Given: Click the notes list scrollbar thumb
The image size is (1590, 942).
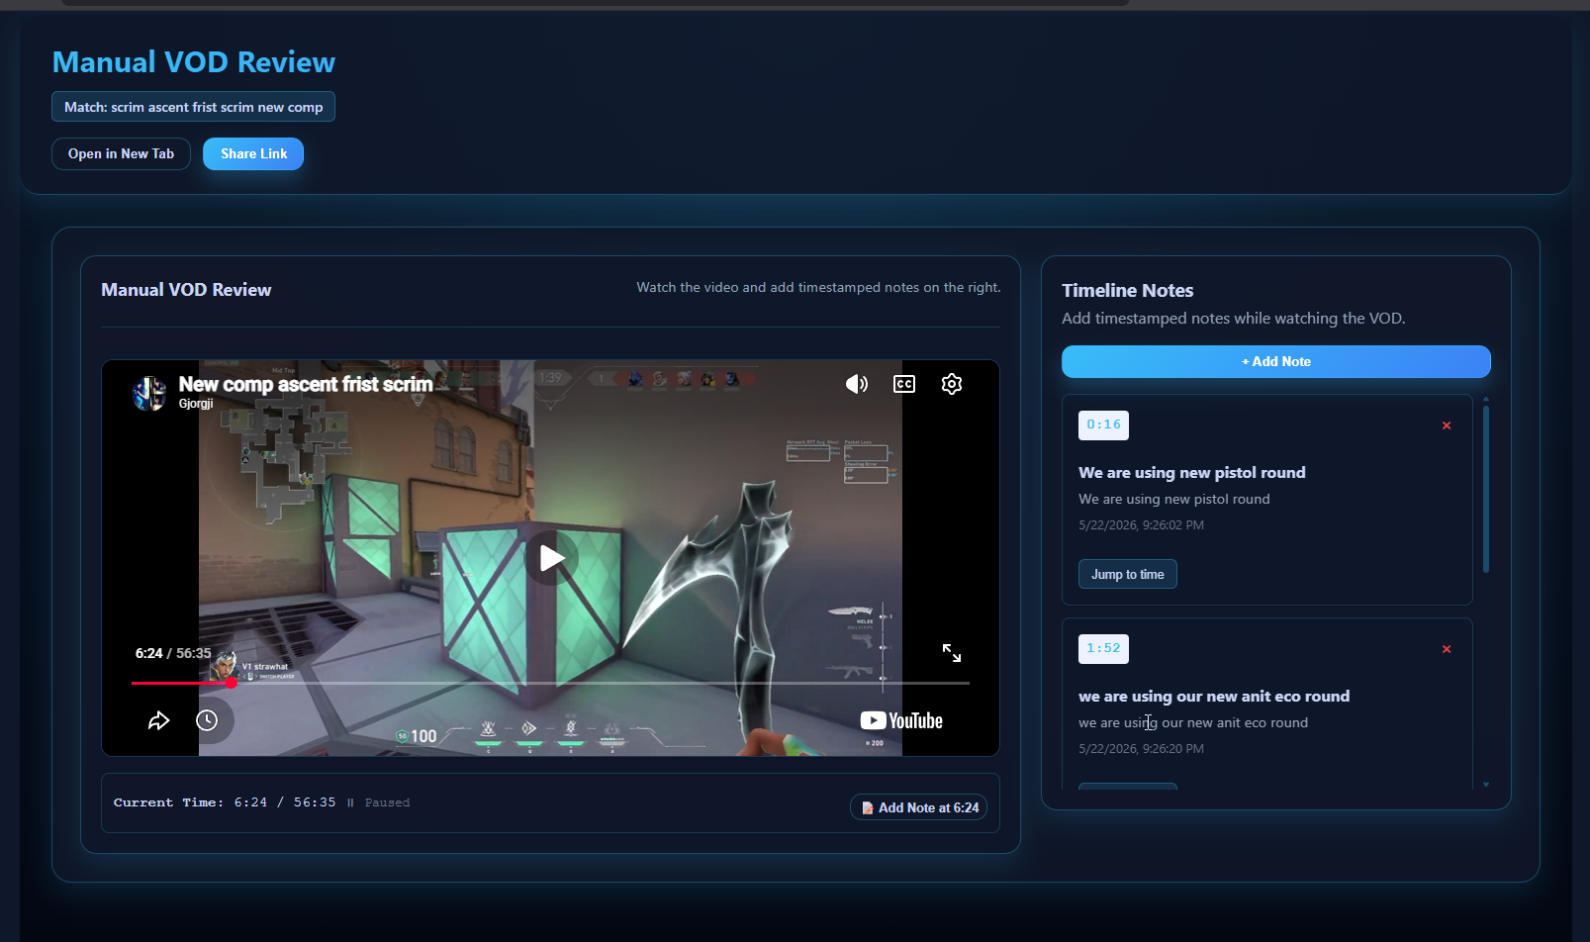Looking at the screenshot, I should [1486, 488].
